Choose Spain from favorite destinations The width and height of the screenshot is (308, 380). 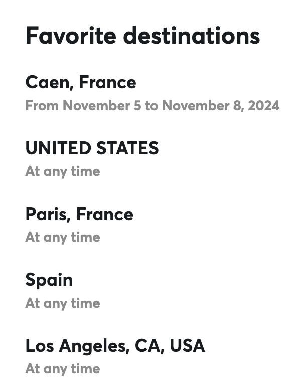(x=49, y=280)
